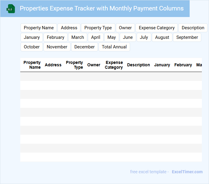This screenshot has height=184, width=209.
Task: Click the February month tag
Action: (x=56, y=37)
